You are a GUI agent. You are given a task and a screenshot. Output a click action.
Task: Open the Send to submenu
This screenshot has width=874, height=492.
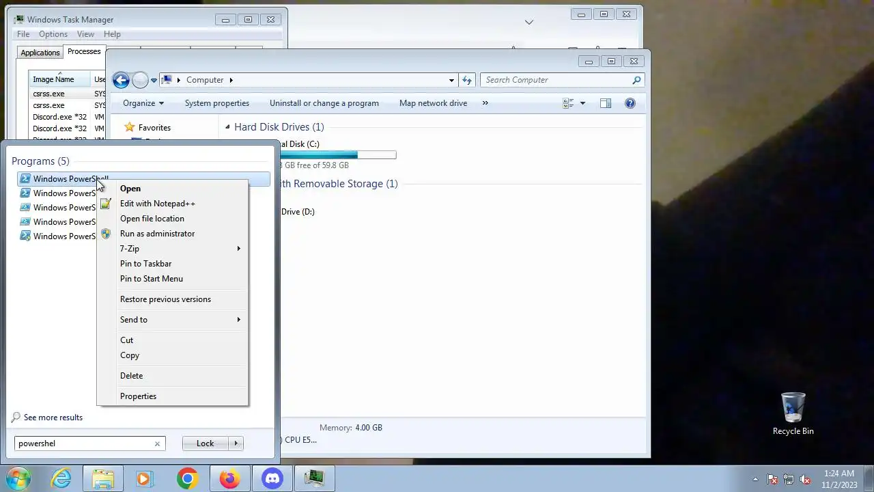click(172, 320)
